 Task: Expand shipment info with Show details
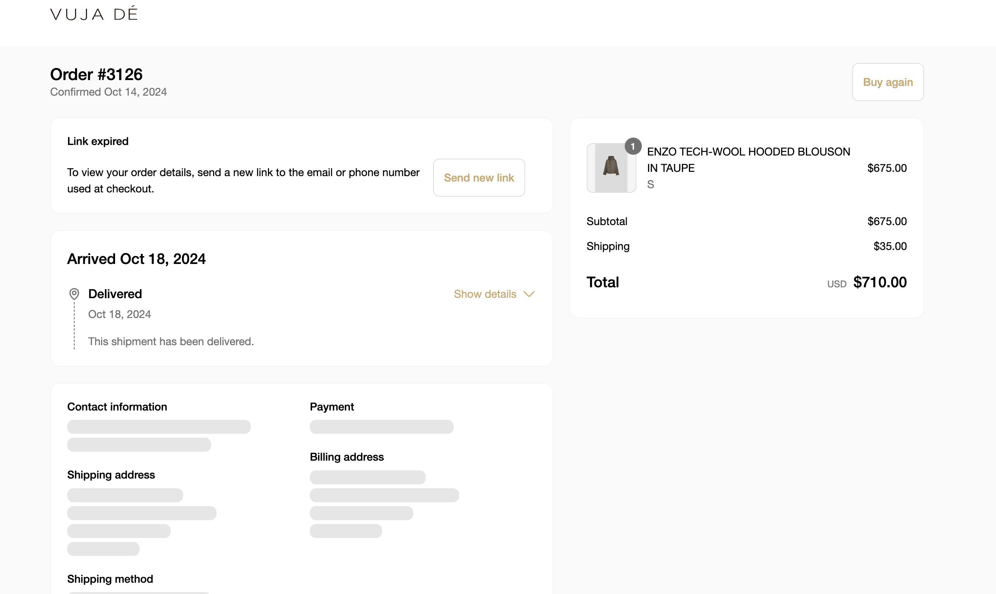494,294
